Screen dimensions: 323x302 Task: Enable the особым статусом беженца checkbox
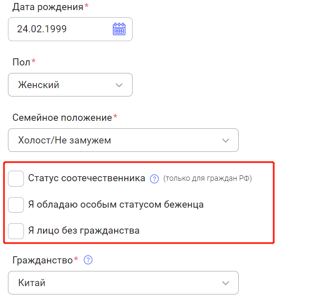pyautogui.click(x=16, y=205)
